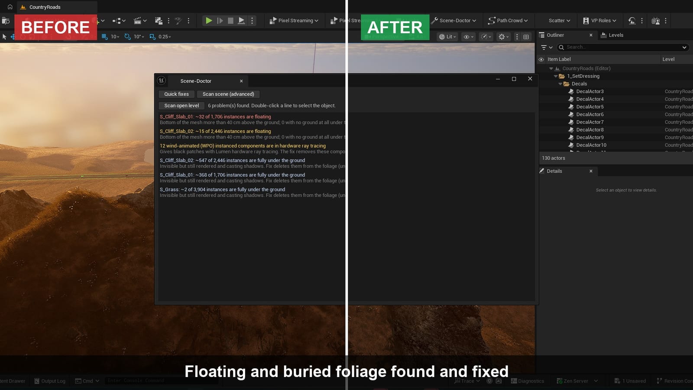
Task: Stop the simulation
Action: 231,20
